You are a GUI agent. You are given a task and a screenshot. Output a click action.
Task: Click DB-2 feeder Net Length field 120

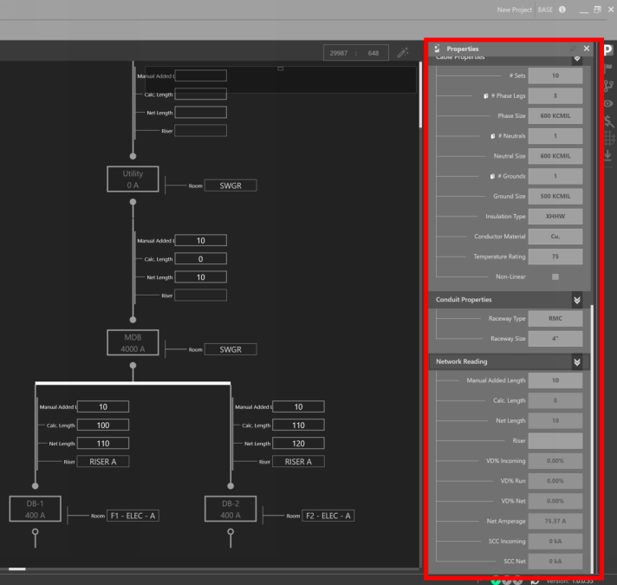pyautogui.click(x=298, y=444)
